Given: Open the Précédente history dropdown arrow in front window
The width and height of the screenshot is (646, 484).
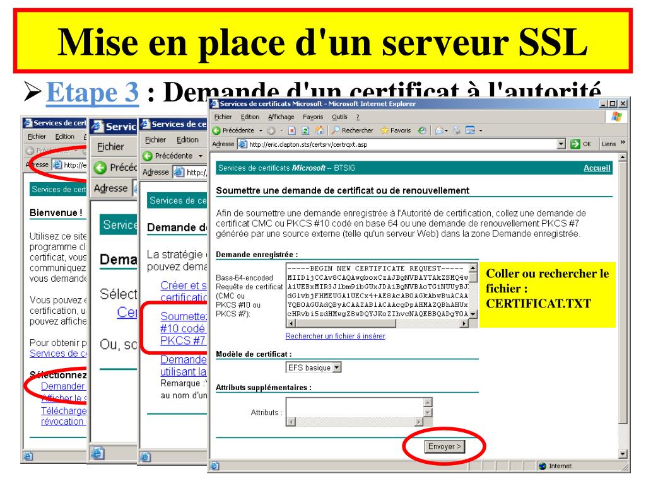Looking at the screenshot, I should [261, 131].
